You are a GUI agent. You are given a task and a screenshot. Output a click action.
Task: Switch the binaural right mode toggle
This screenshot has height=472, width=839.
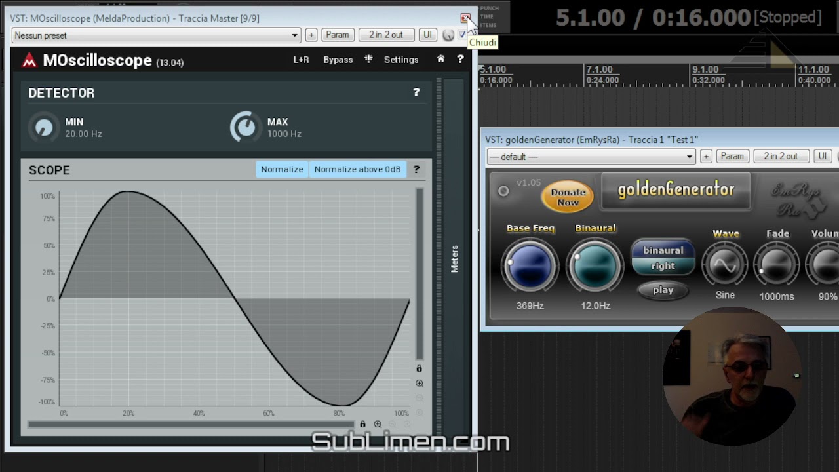tap(663, 258)
